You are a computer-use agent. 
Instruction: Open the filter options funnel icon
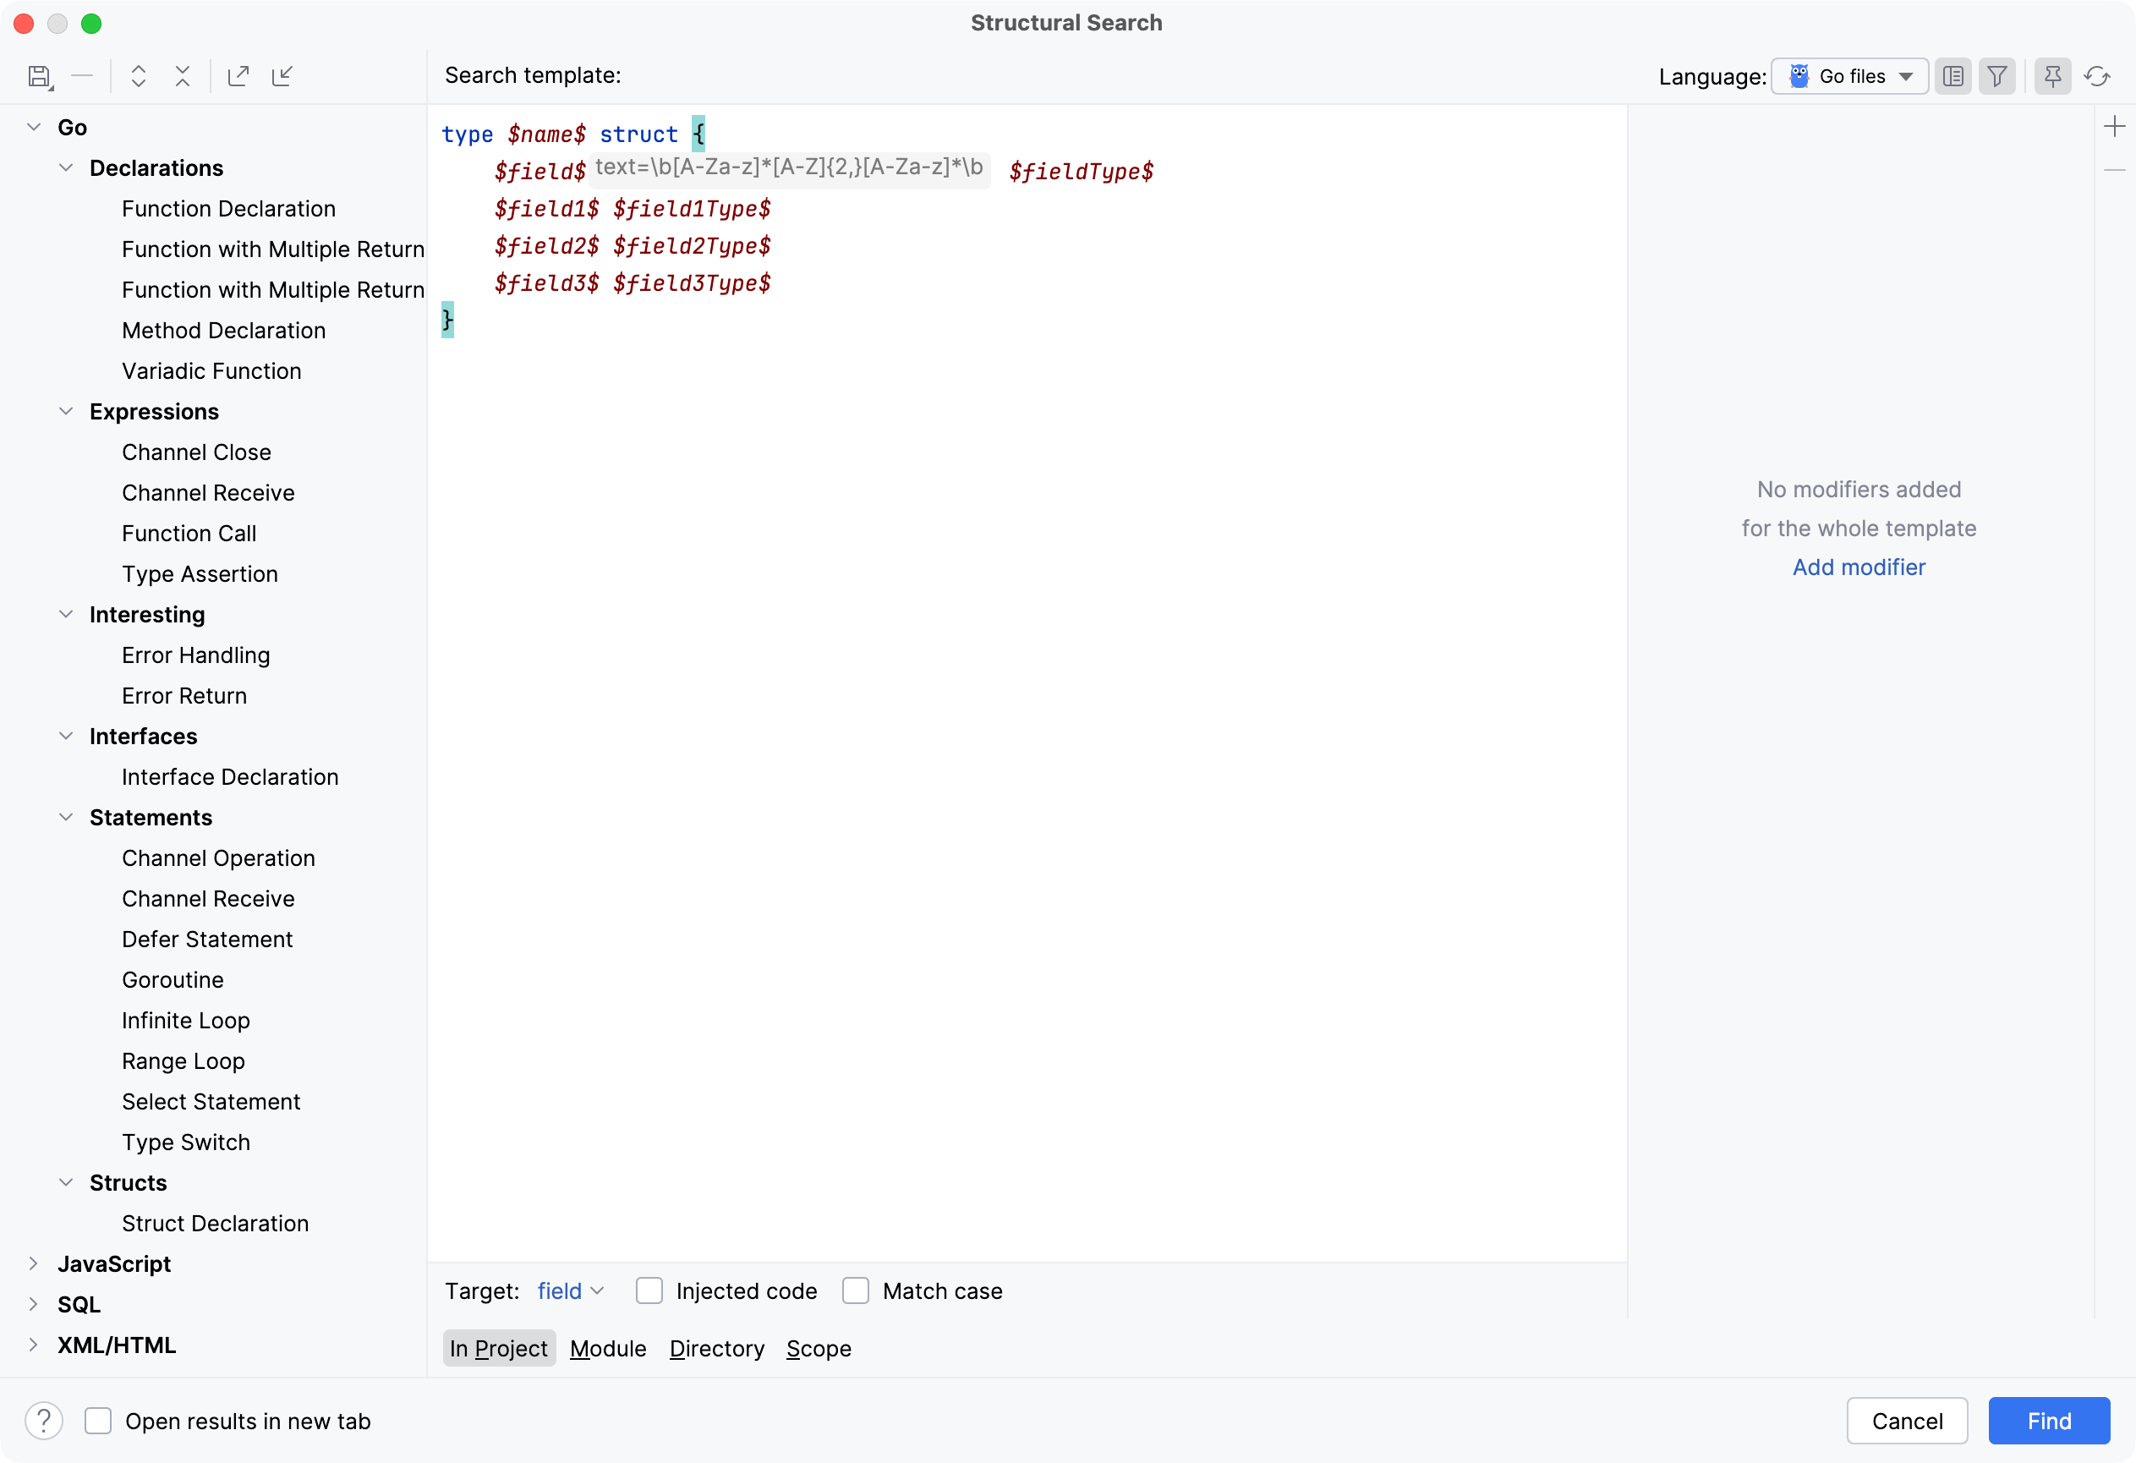[1997, 76]
